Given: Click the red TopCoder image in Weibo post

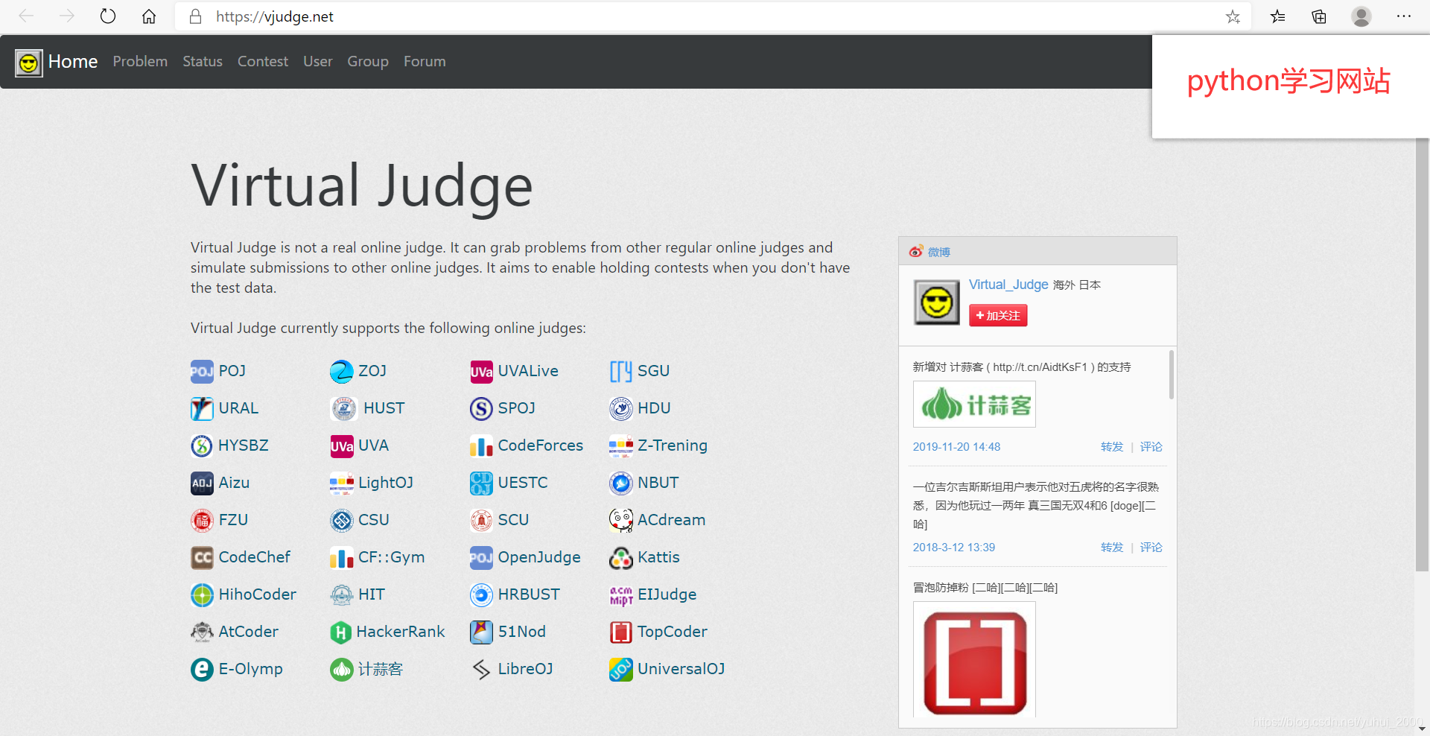Looking at the screenshot, I should (x=974, y=661).
